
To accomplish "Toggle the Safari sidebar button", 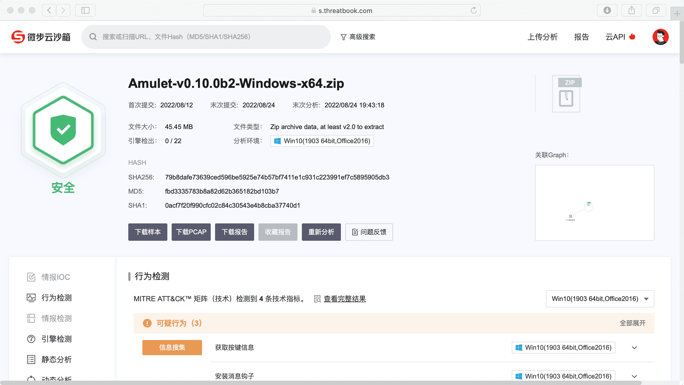I will click(85, 10).
